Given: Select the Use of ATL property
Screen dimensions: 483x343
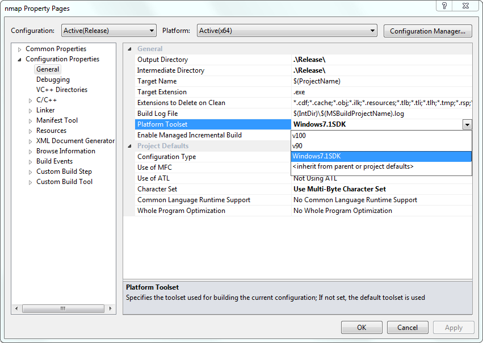Looking at the screenshot, I should pos(213,178).
